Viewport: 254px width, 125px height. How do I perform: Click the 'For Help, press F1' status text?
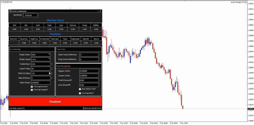(x=17, y=108)
